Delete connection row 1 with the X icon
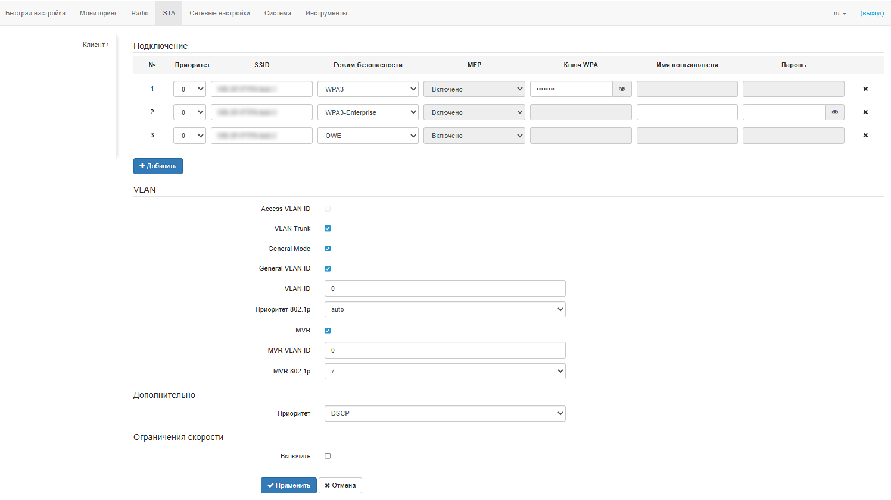891x500 pixels. pyautogui.click(x=865, y=89)
